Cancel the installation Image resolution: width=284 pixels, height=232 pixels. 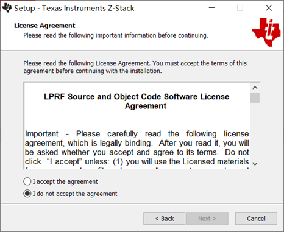tap(256, 219)
